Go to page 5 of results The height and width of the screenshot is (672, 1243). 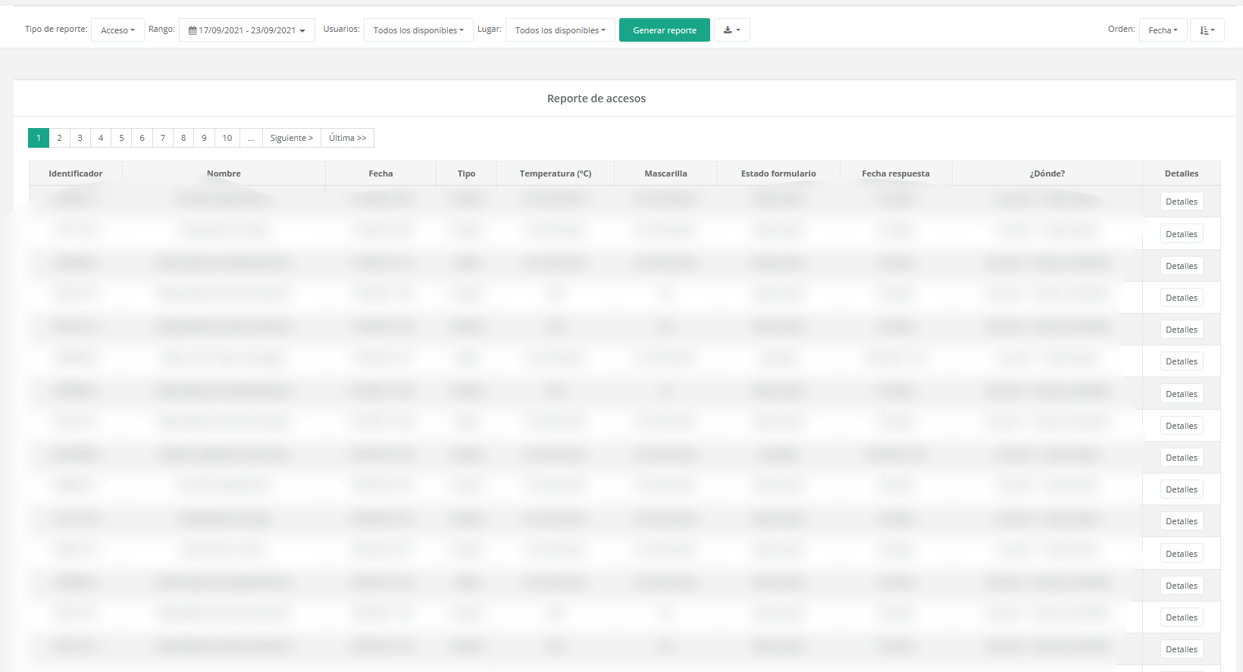point(121,138)
